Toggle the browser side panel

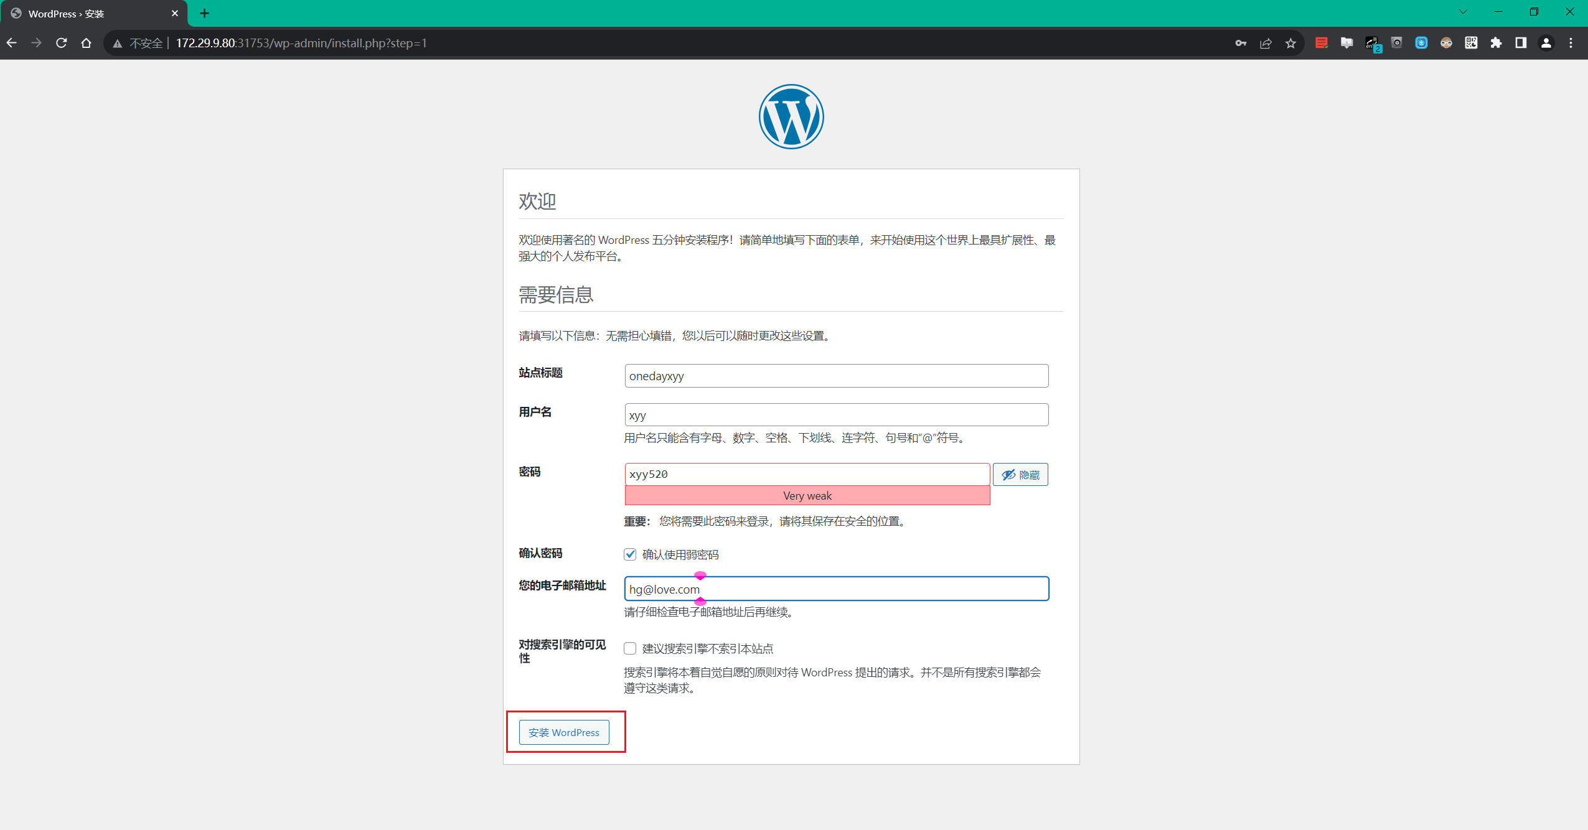pyautogui.click(x=1521, y=43)
